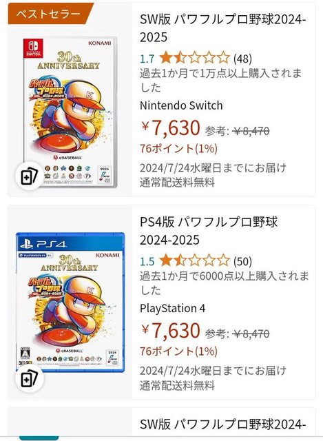Open the (50) review count

click(242, 261)
